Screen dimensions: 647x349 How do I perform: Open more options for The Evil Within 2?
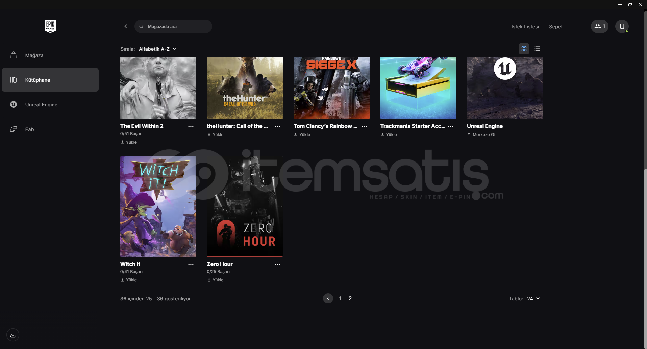click(191, 127)
